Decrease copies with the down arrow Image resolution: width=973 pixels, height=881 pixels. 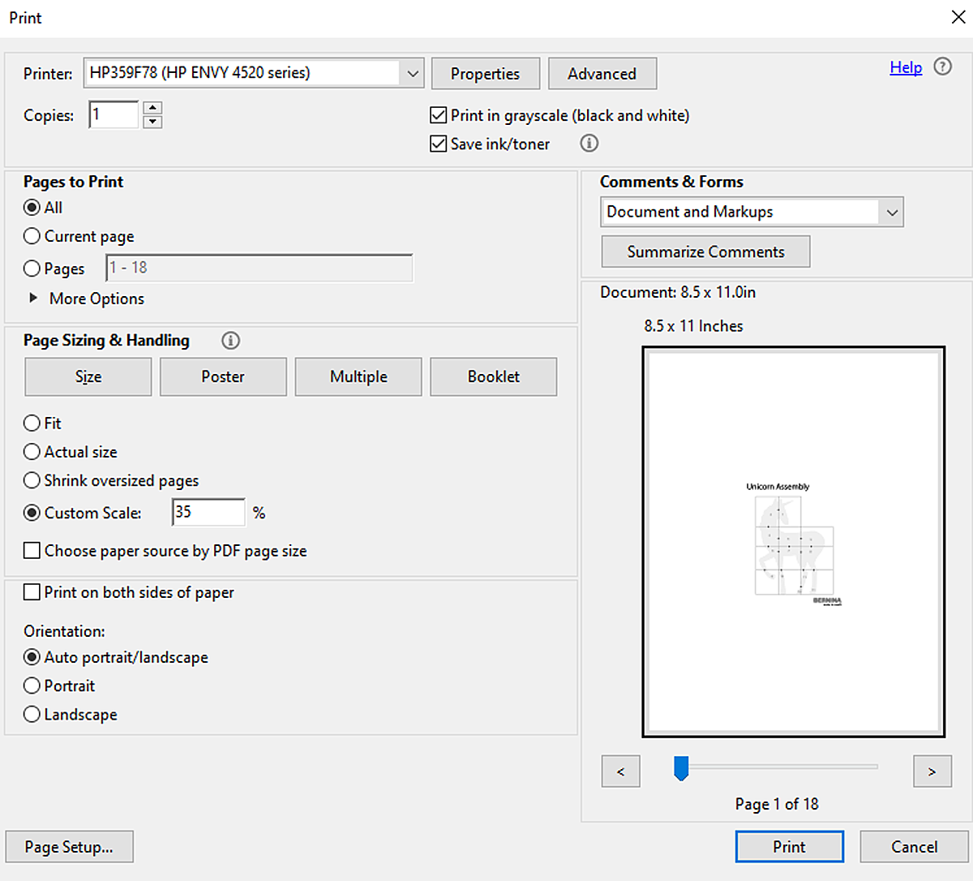pos(152,122)
